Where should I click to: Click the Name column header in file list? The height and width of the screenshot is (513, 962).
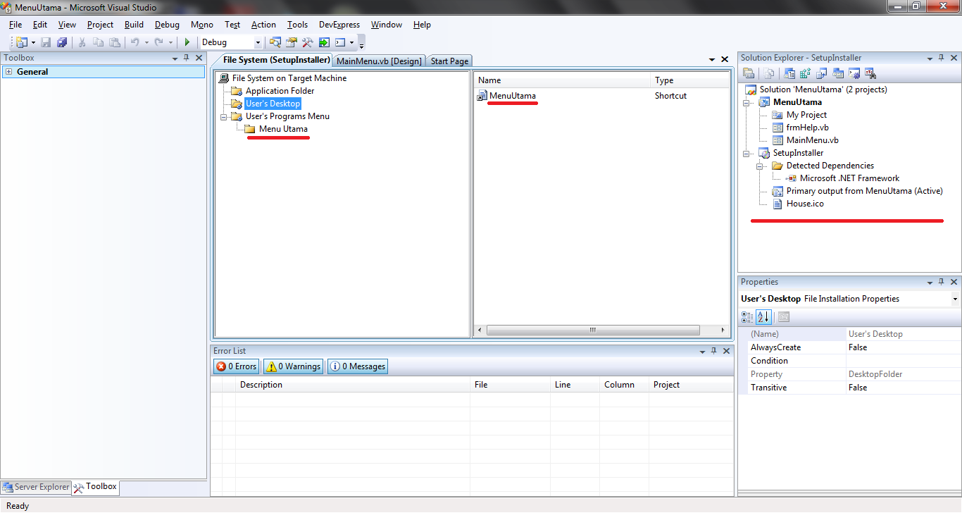point(562,80)
